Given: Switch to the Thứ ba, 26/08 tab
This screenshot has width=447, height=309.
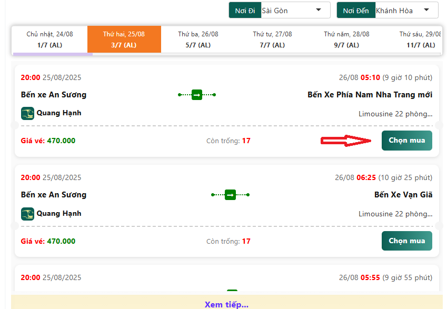Looking at the screenshot, I should (198, 39).
